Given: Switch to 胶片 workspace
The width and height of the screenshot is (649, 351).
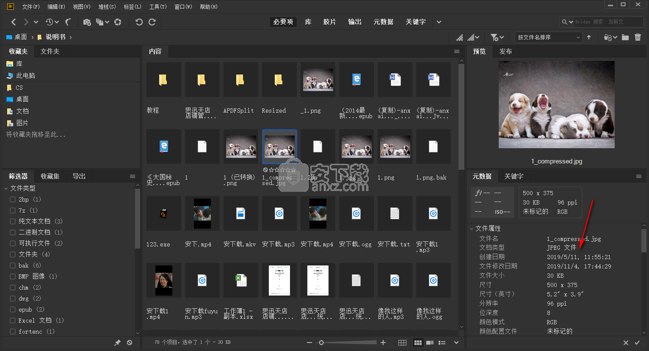Looking at the screenshot, I should (x=329, y=22).
